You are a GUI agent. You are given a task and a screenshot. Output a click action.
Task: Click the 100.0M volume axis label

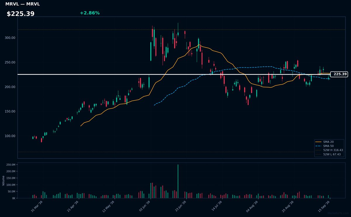point(11,185)
